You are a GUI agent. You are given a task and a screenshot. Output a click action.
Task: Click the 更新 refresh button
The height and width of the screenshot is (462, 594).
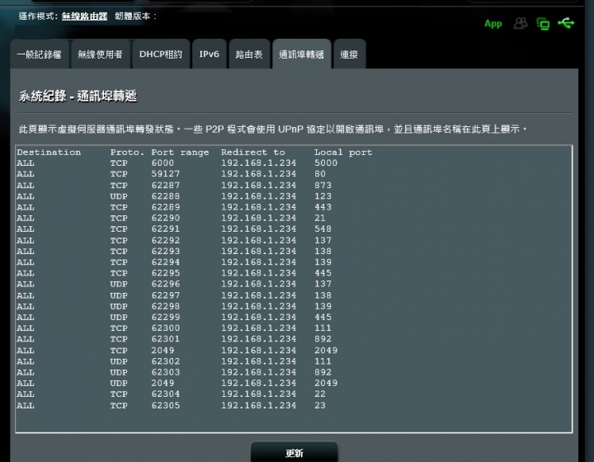294,453
